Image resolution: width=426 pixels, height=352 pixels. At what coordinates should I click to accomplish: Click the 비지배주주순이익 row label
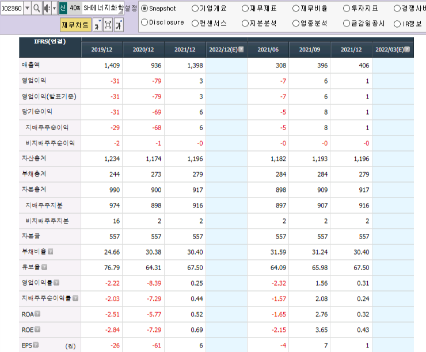[50, 143]
